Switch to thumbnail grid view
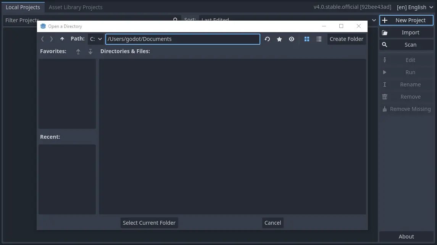This screenshot has width=437, height=245. pos(307,39)
